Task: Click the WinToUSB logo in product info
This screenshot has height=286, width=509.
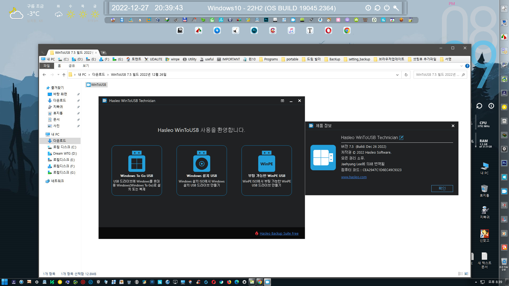Action: click(323, 158)
